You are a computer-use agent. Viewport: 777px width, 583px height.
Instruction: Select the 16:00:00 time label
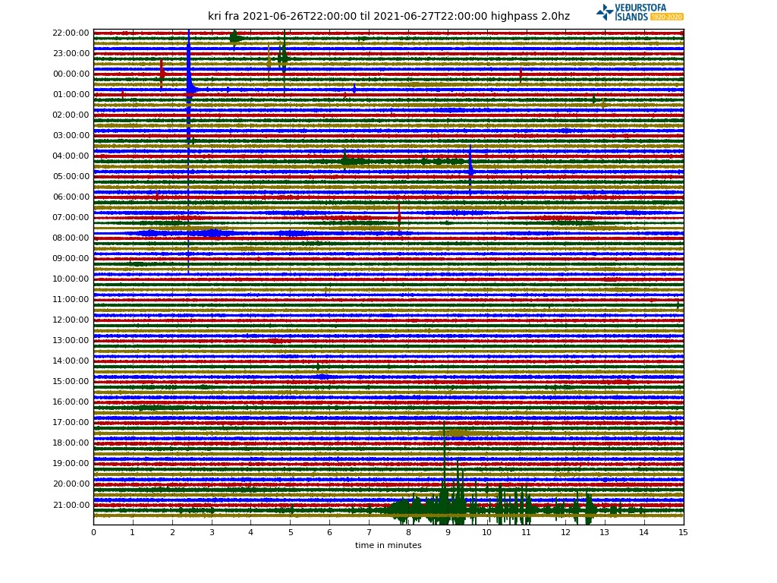point(71,402)
